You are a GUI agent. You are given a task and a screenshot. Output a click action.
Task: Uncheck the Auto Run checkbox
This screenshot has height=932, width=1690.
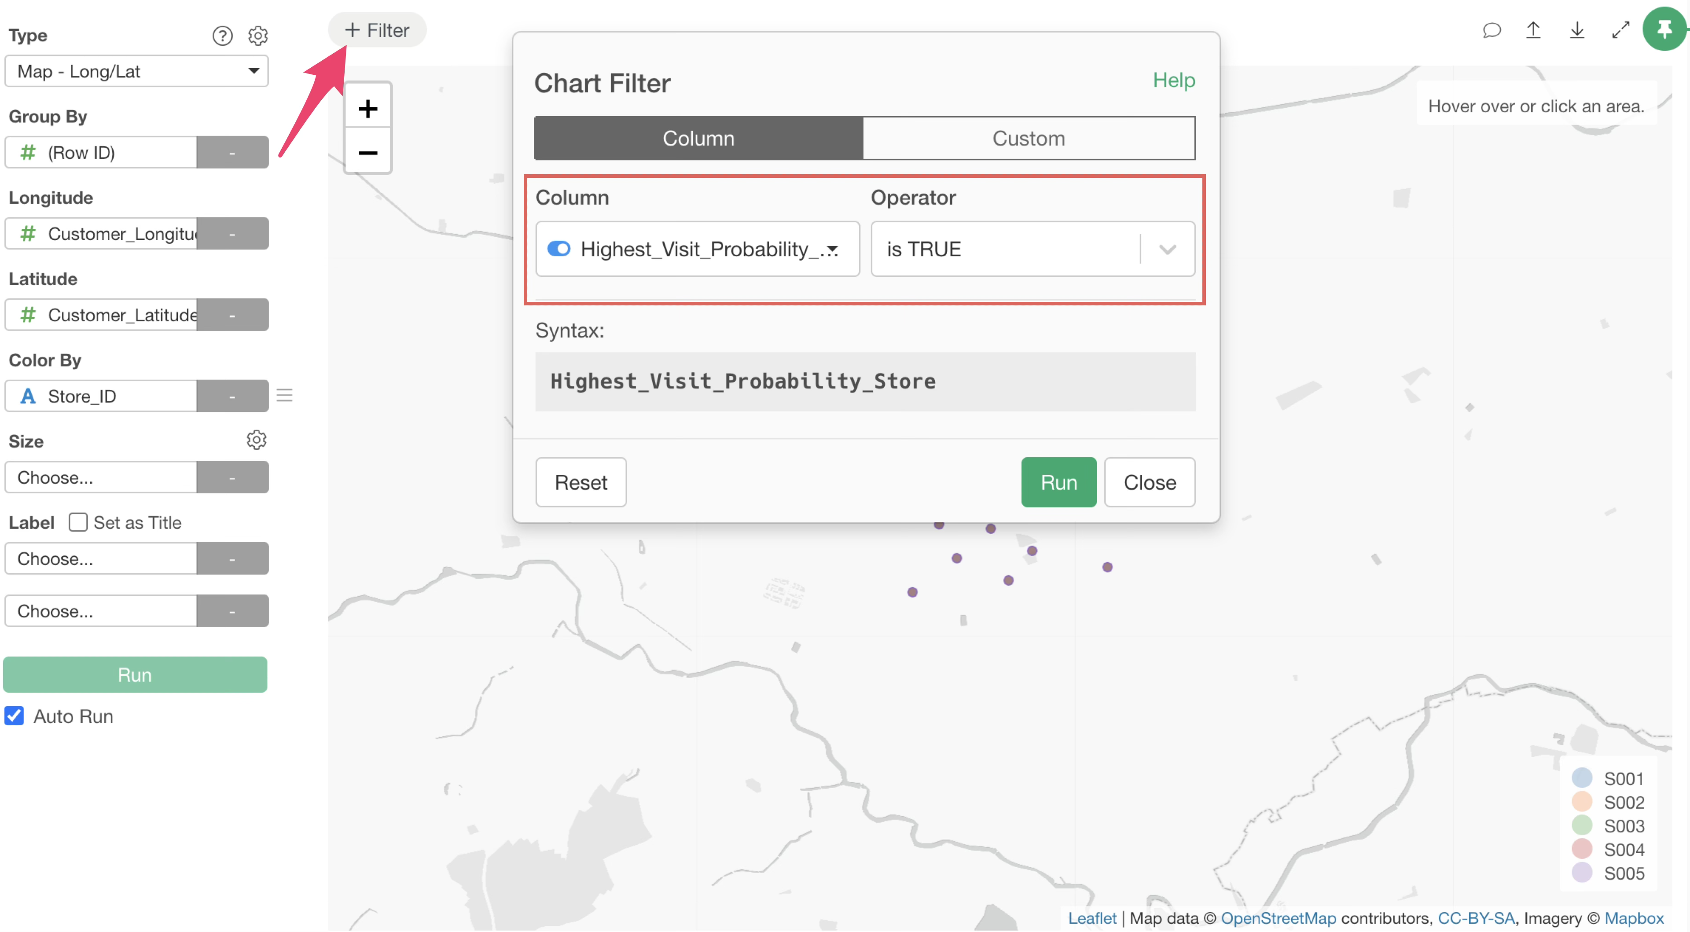coord(15,716)
